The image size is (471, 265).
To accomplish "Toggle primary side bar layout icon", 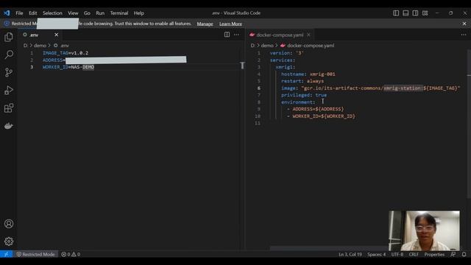I will [396, 13].
